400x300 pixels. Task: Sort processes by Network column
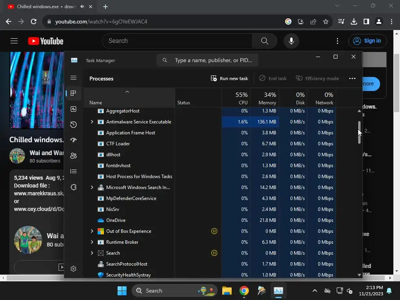pos(322,97)
